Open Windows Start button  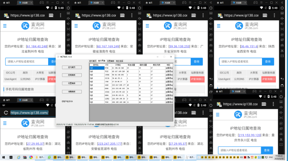pyautogui.click(x=4, y=157)
